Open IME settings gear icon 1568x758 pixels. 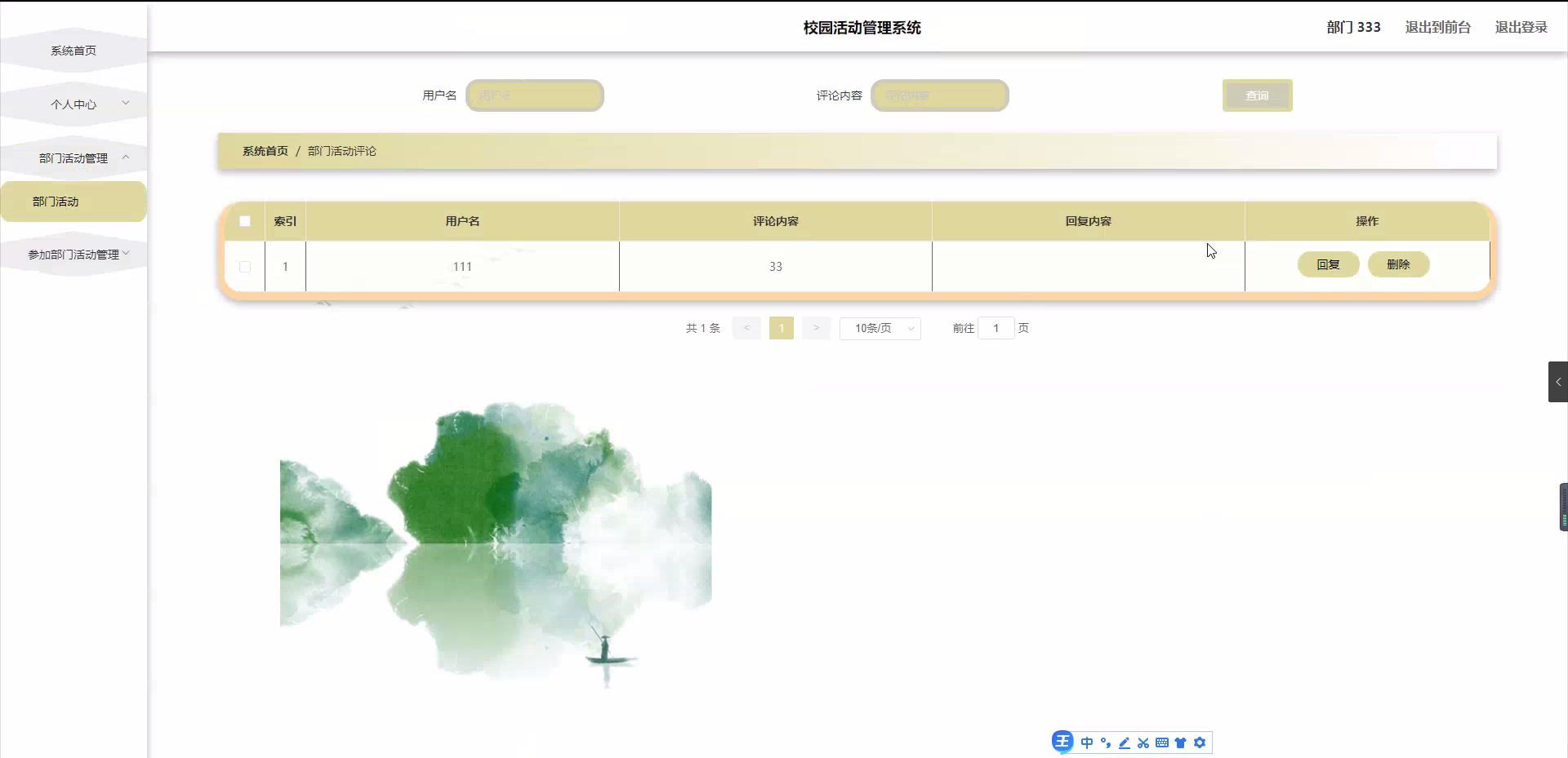(x=1200, y=742)
